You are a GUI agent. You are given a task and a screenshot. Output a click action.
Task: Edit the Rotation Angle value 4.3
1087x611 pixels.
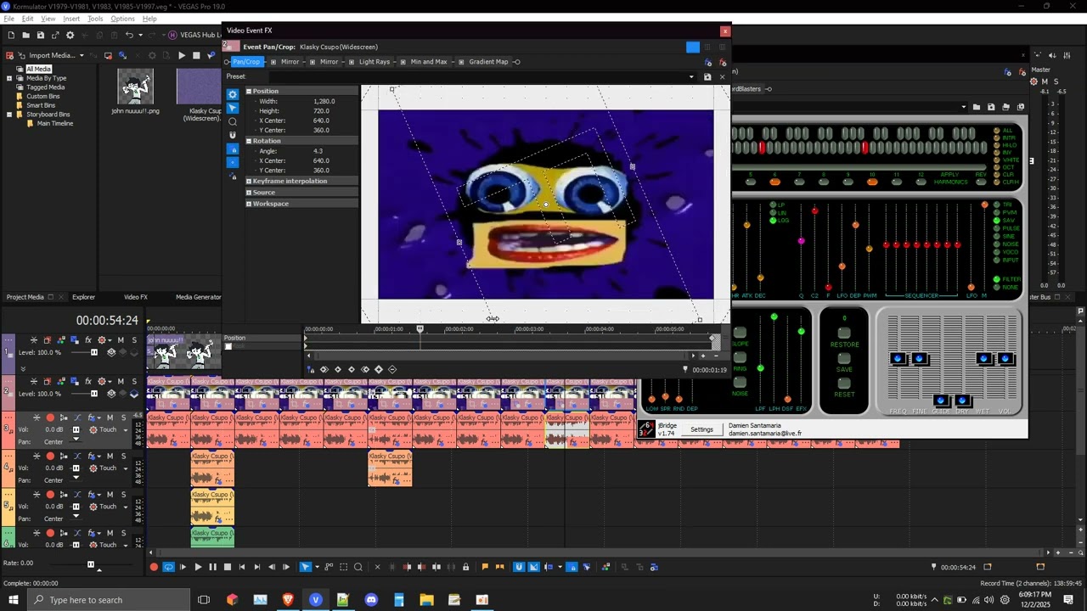click(318, 151)
